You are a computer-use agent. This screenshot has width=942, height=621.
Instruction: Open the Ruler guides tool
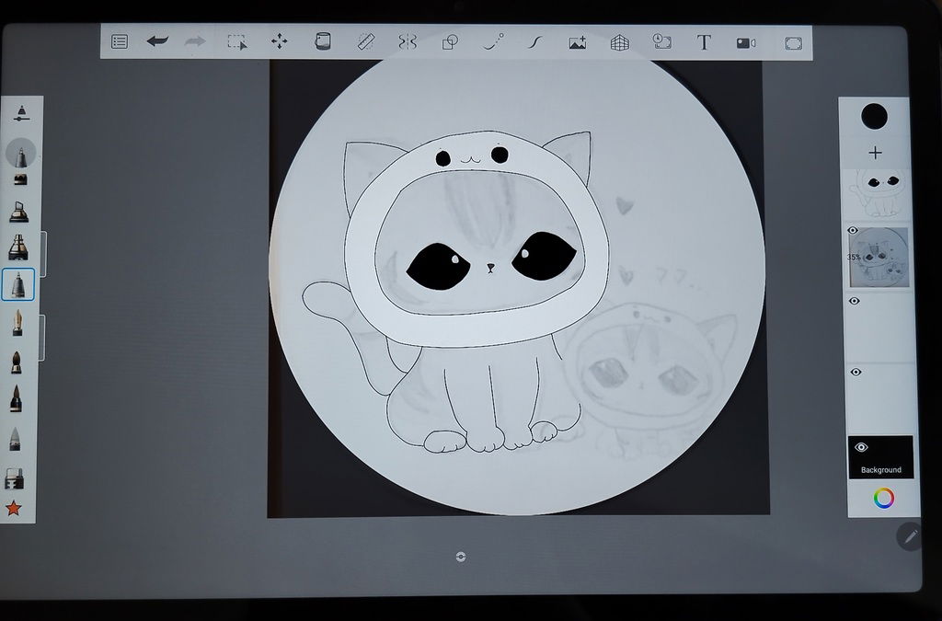click(366, 41)
